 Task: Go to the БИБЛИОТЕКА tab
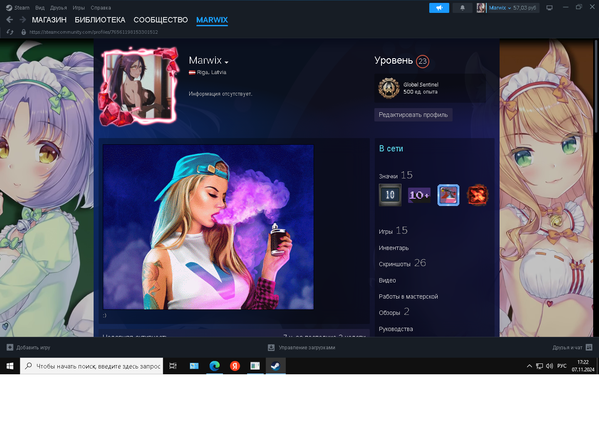coord(100,20)
